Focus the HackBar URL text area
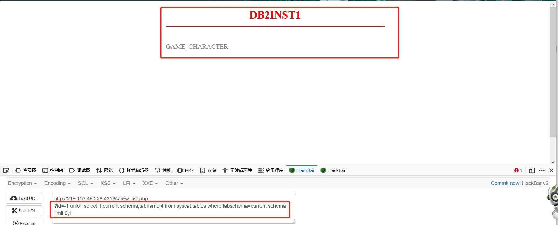This screenshot has height=225, width=558. 174,208
